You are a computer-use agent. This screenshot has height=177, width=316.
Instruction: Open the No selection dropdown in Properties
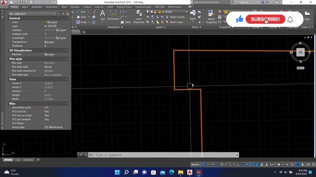(32, 14)
